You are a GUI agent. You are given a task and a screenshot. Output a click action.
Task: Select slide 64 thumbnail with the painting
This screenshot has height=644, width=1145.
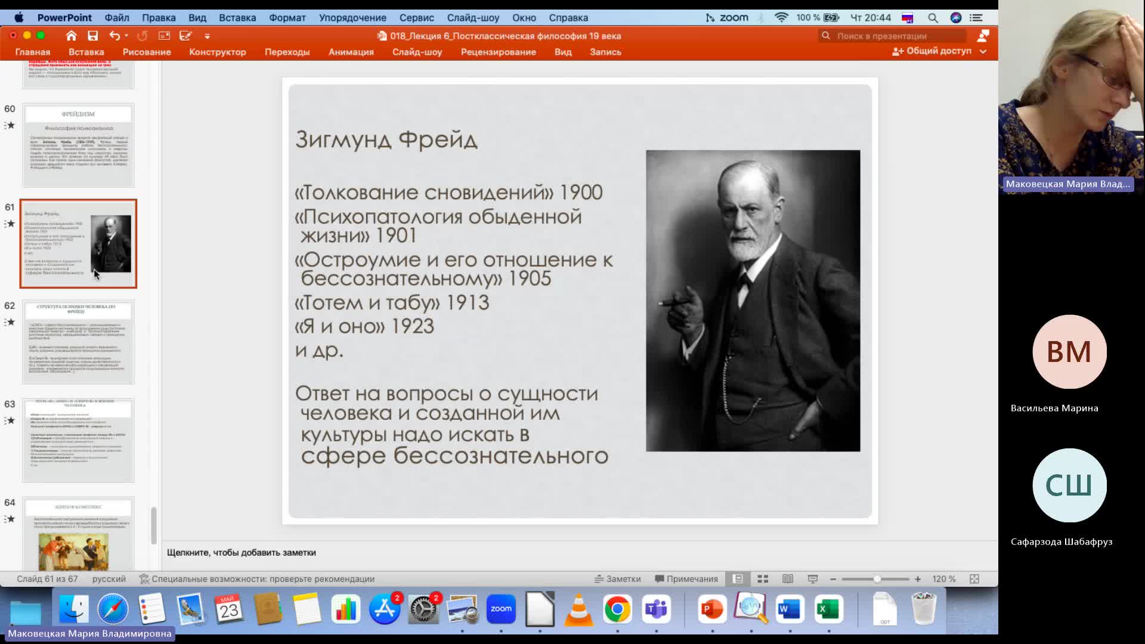[x=78, y=534]
